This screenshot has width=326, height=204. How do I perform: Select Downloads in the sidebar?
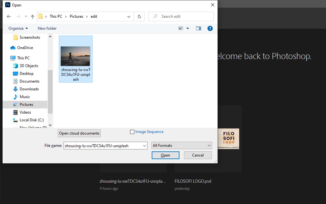pyautogui.click(x=29, y=89)
